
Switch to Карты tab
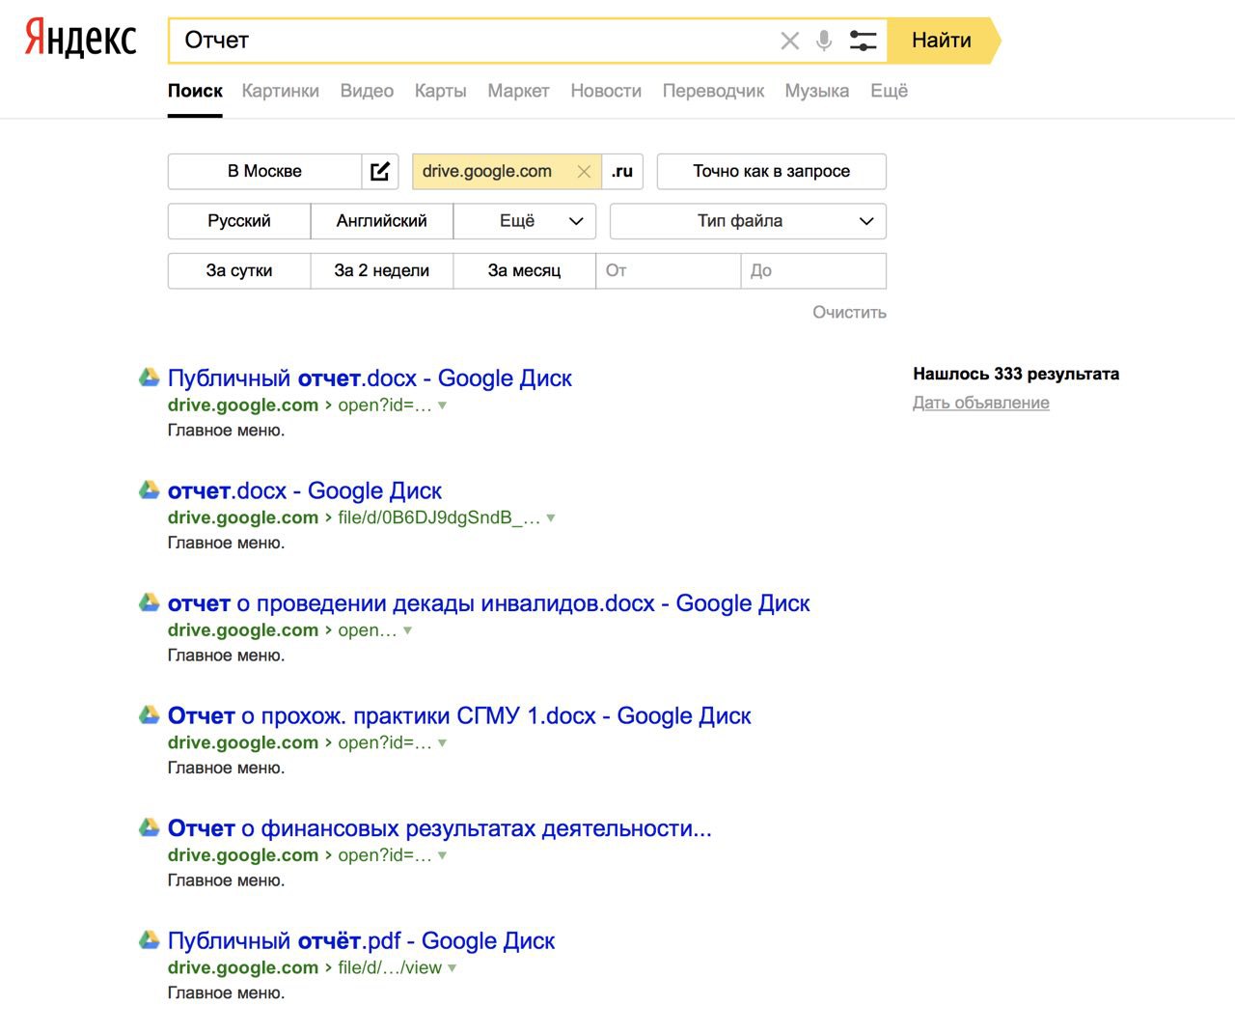click(440, 91)
